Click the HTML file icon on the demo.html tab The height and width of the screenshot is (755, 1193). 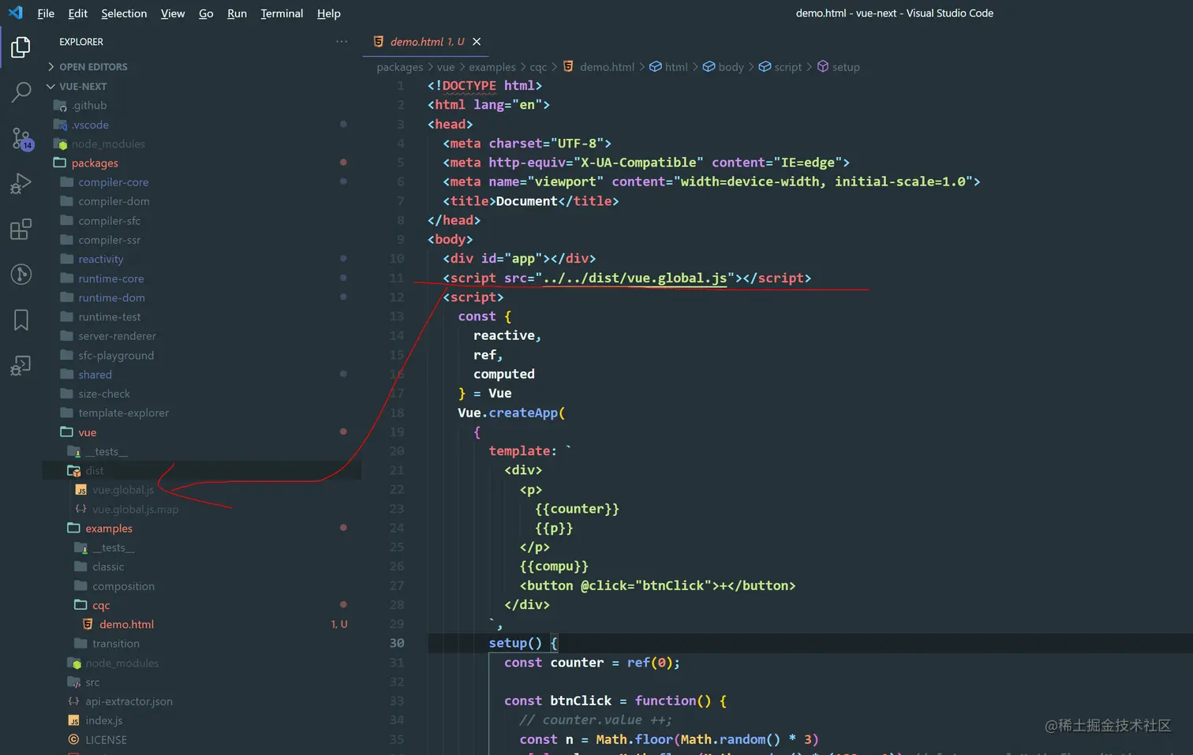379,41
